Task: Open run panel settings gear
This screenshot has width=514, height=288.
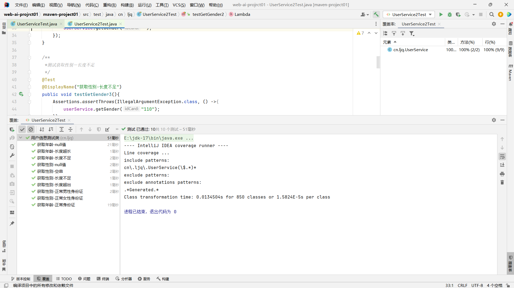Action: coord(494,120)
